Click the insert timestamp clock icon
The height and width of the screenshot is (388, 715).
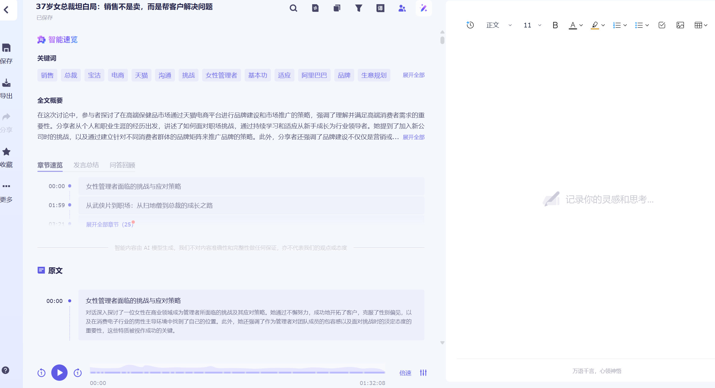(x=470, y=25)
